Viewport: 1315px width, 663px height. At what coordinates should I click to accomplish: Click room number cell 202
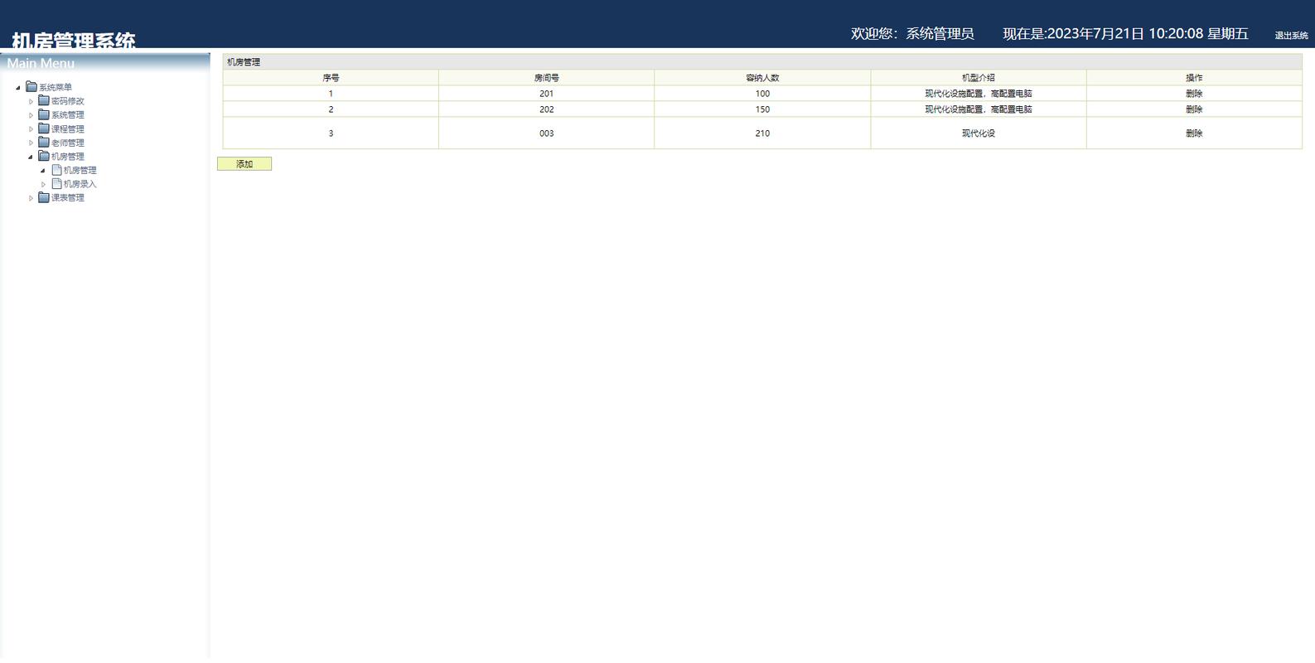546,109
